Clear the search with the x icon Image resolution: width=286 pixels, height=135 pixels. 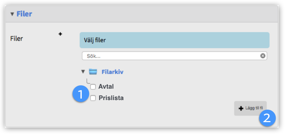263,56
